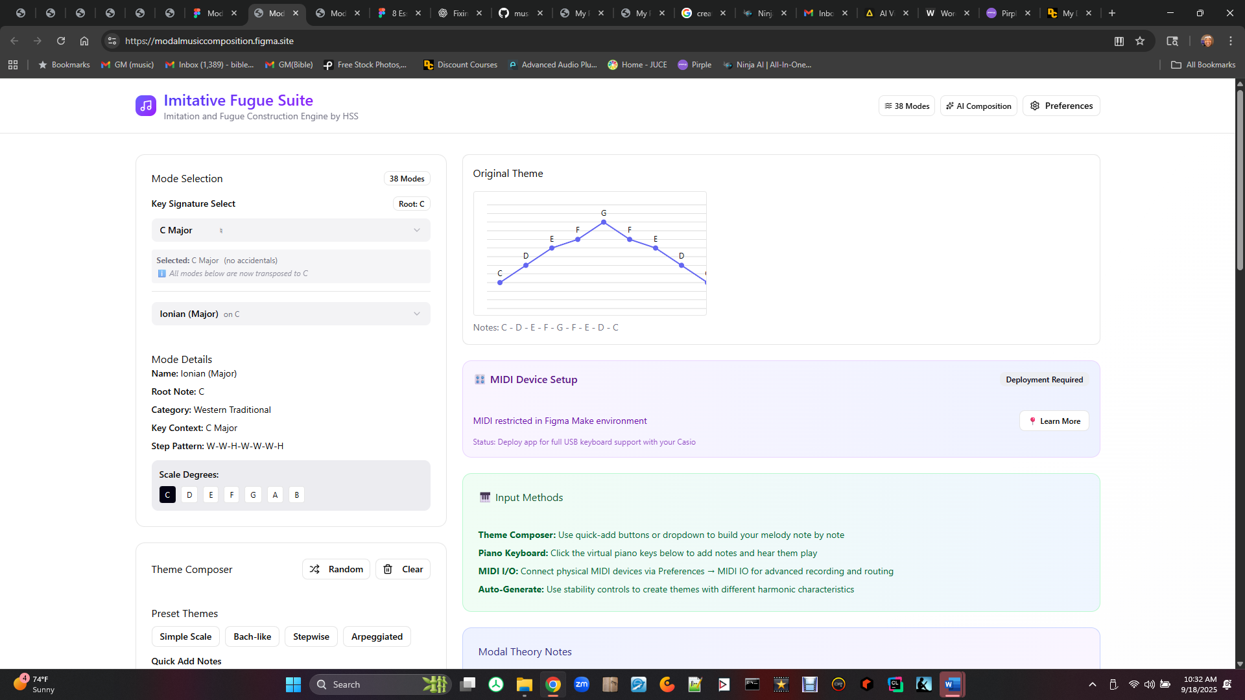Apply the Bach-like preset theme
Screen dimensions: 1245x700
252,636
